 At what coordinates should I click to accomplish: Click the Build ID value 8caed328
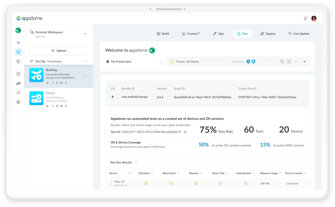click(x=203, y=97)
